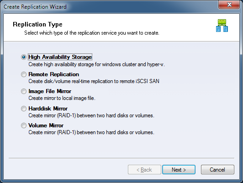Click the bold 'Remote Replication' label text
Image resolution: width=243 pixels, height=183 pixels.
(54, 74)
